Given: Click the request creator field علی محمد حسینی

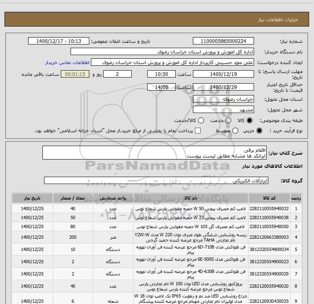Looking at the screenshot, I should (172, 62).
